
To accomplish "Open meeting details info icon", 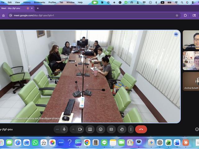I will [x=197, y=129].
